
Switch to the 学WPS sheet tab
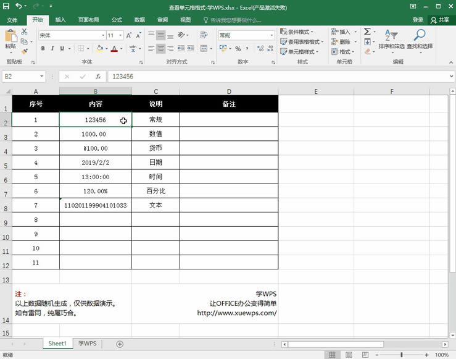86,344
